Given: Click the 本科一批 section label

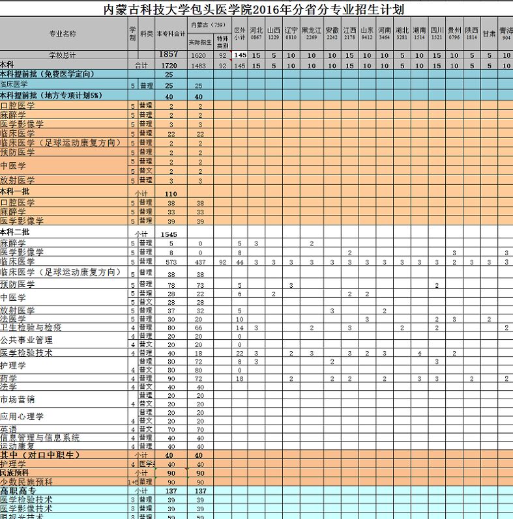Looking at the screenshot, I should (15, 191).
